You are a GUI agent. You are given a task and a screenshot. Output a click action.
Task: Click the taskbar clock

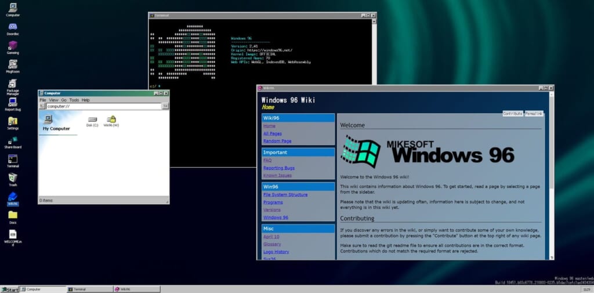586,290
